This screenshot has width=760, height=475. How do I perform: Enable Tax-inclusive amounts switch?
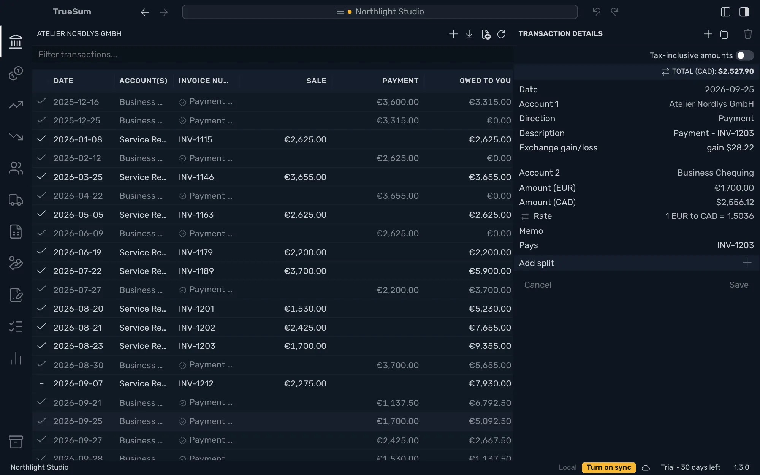[x=744, y=55]
